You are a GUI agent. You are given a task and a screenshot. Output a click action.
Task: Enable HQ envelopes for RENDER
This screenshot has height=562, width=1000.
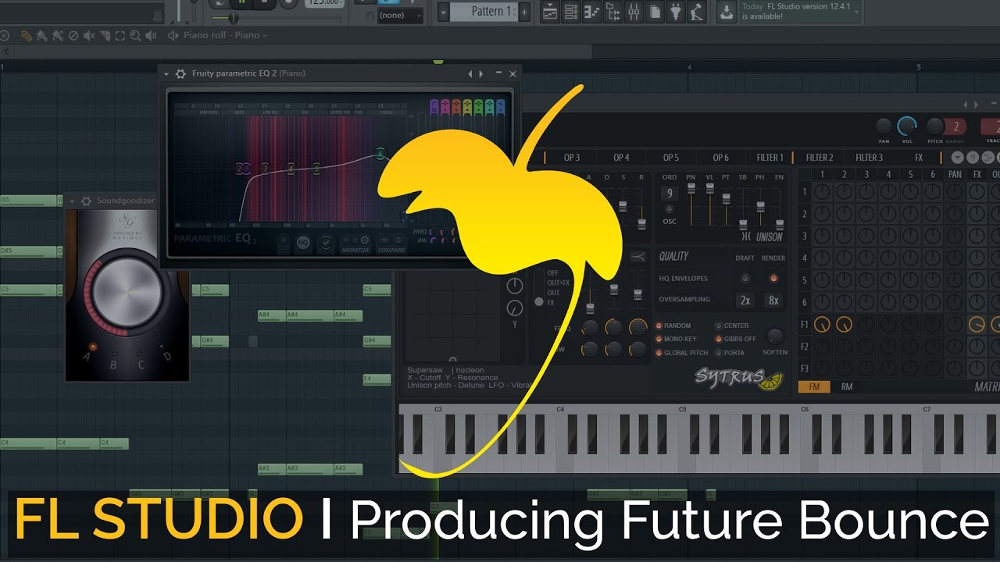[773, 278]
